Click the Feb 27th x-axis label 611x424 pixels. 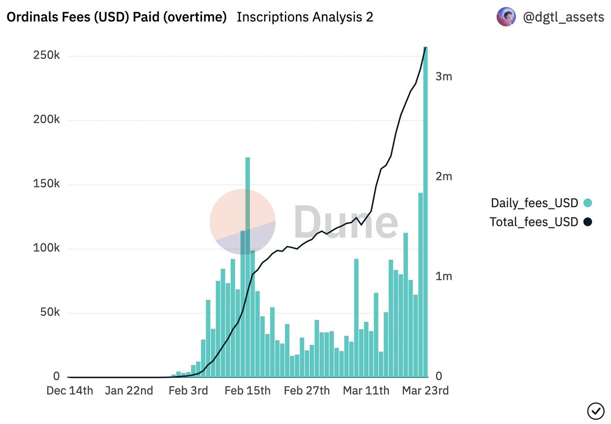[x=307, y=391]
